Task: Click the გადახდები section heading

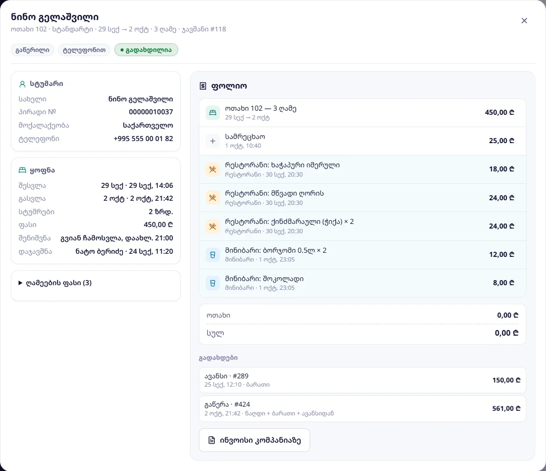Action: click(218, 358)
